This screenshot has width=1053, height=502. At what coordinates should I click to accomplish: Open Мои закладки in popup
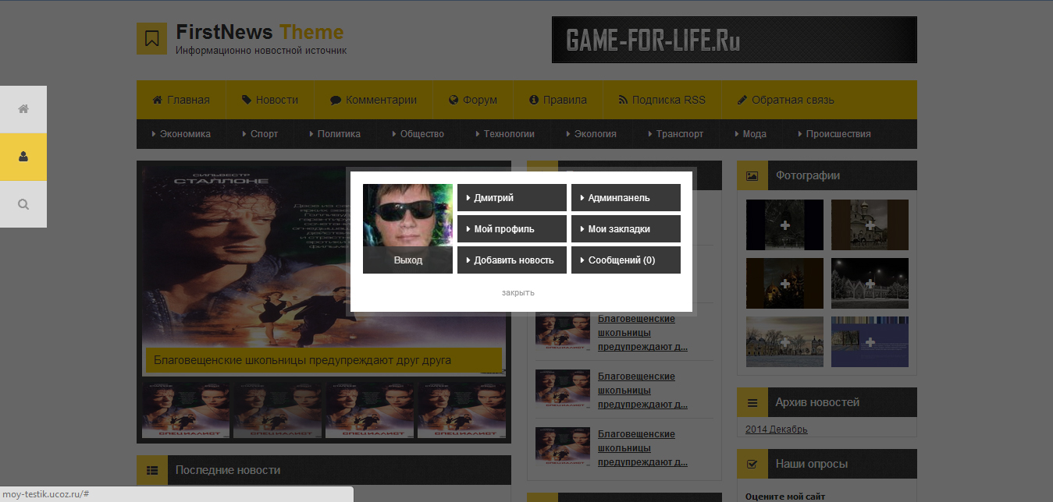[626, 229]
